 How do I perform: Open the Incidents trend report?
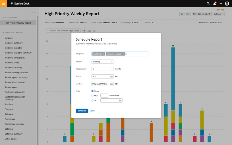[12, 63]
